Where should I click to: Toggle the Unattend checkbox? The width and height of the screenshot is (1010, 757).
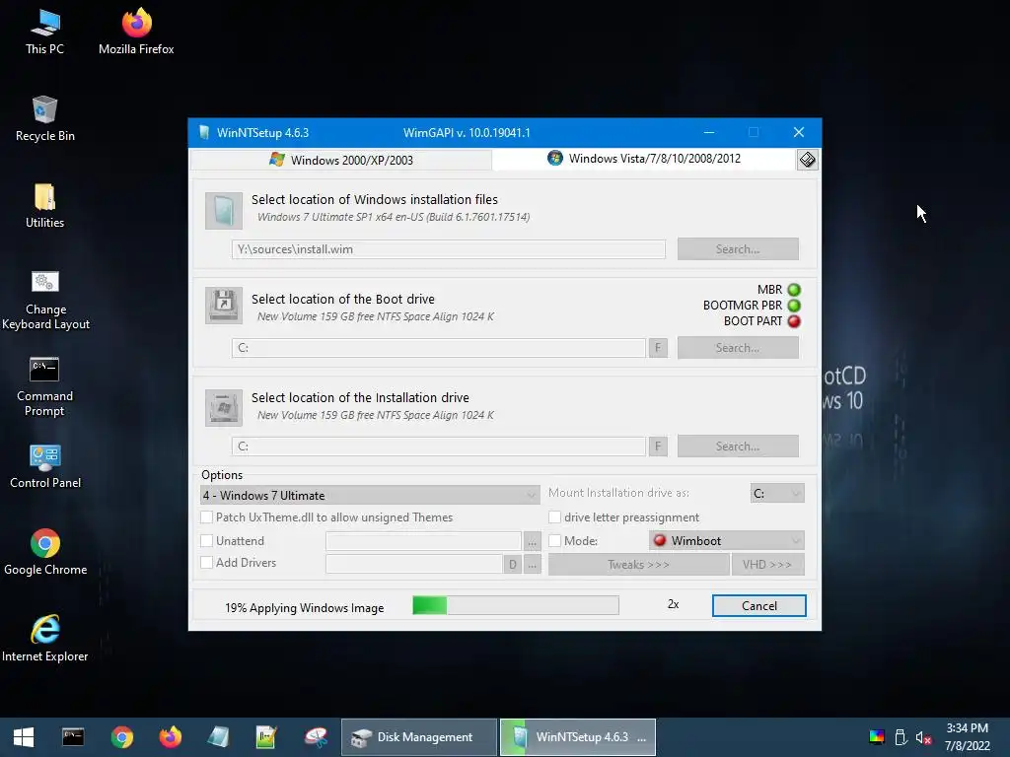(207, 540)
